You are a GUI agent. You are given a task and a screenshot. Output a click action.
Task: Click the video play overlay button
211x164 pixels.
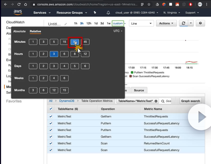tap(201, 117)
